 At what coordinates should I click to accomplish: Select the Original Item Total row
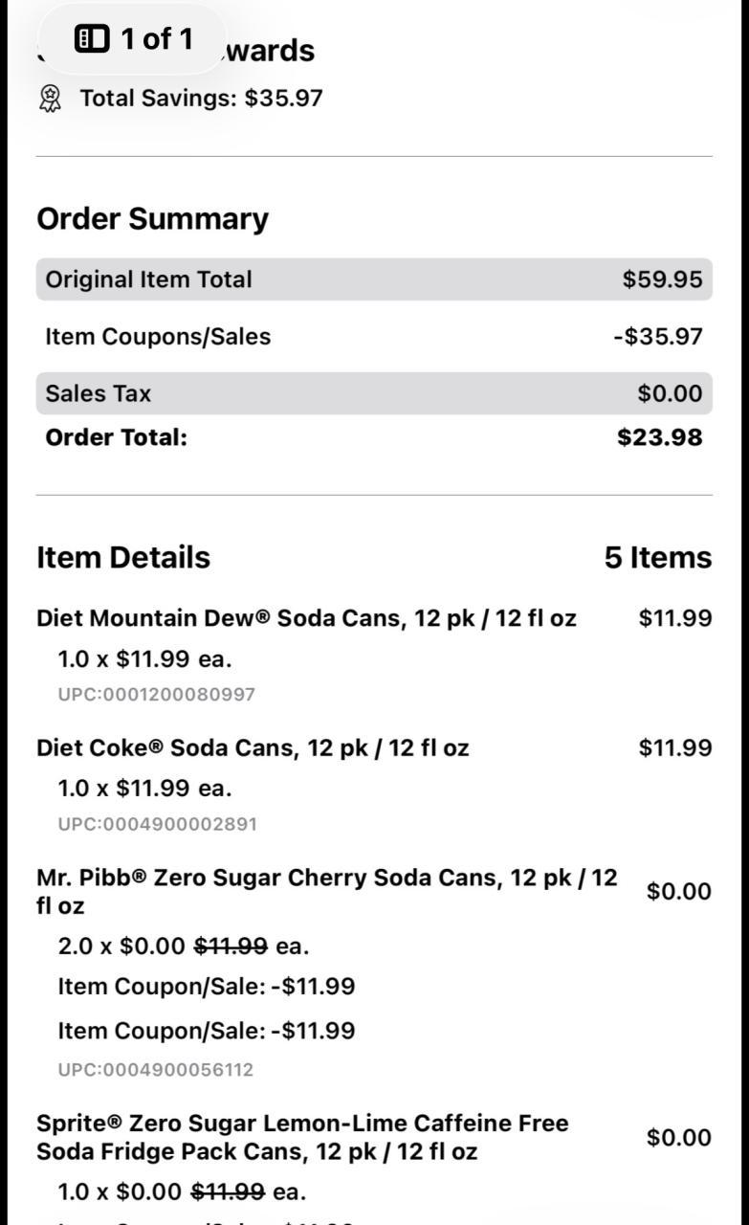click(x=374, y=279)
